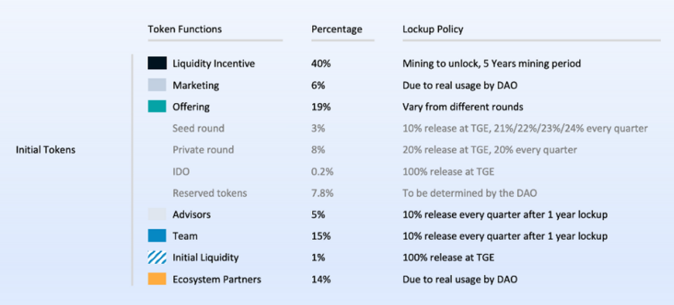This screenshot has width=674, height=305.
Task: Select the blue Team color swatch
Action: coord(157,236)
